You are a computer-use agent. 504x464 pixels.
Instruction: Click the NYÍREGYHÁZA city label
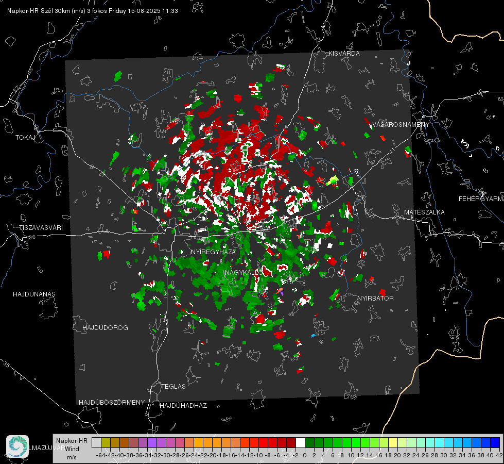coord(214,252)
